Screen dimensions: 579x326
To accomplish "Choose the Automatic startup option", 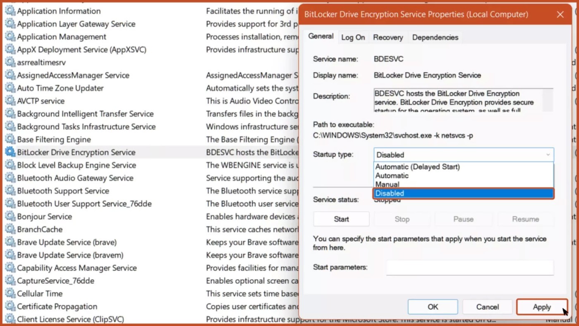I will 463,175.
